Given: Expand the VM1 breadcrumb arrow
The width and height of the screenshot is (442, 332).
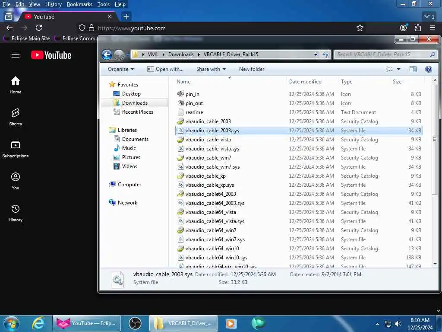Looking at the screenshot, I should pos(163,54).
